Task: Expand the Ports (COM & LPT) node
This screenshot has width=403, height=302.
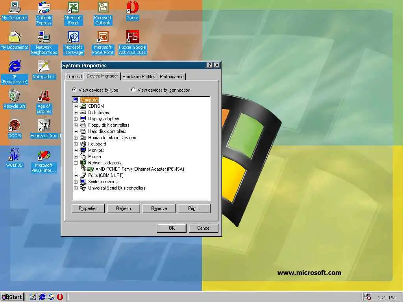Action: (76, 175)
